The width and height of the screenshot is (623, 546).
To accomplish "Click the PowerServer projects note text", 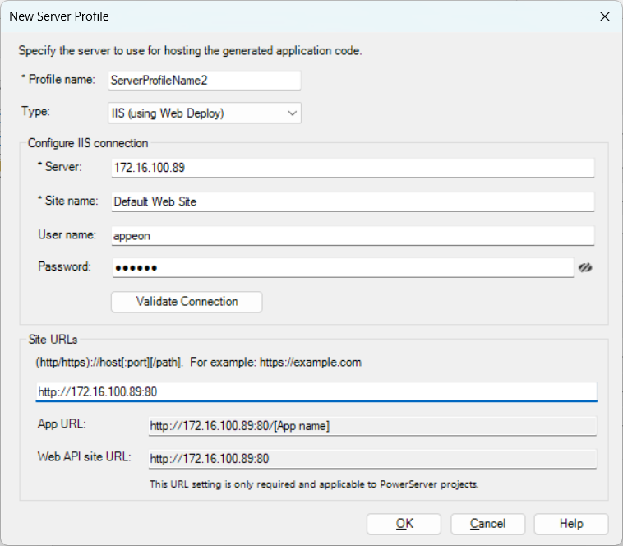I will (314, 484).
